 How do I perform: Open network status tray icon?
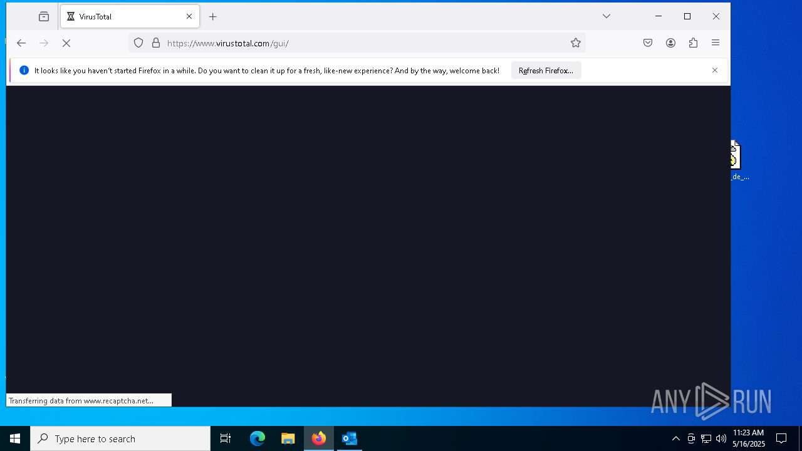706,438
